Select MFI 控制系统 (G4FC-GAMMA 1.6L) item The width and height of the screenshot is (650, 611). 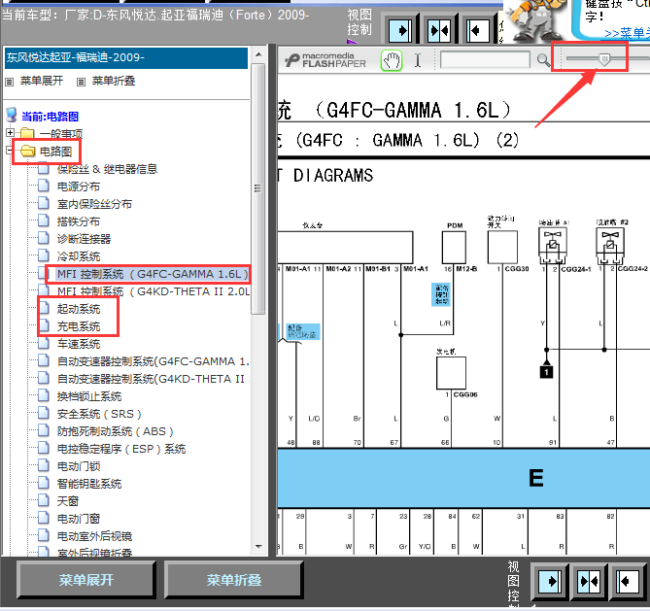pos(153,274)
